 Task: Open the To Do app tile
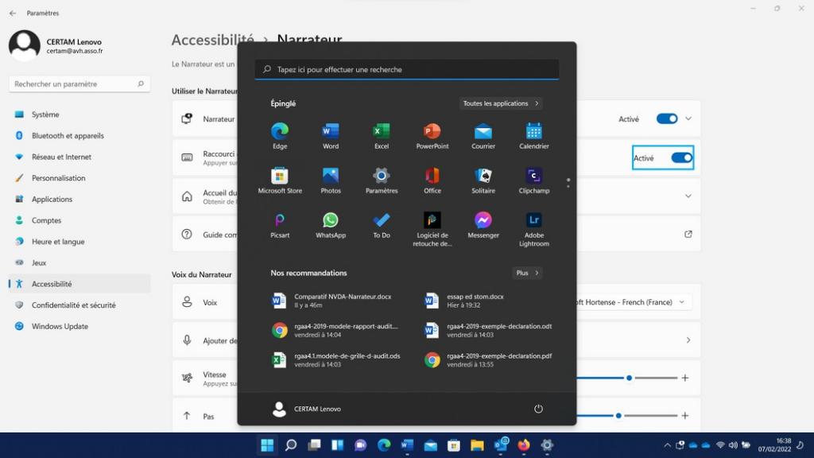(382, 225)
